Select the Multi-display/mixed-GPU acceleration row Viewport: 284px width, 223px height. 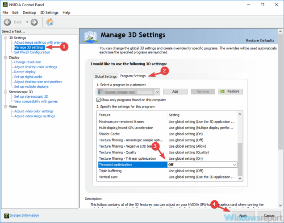coord(167,128)
